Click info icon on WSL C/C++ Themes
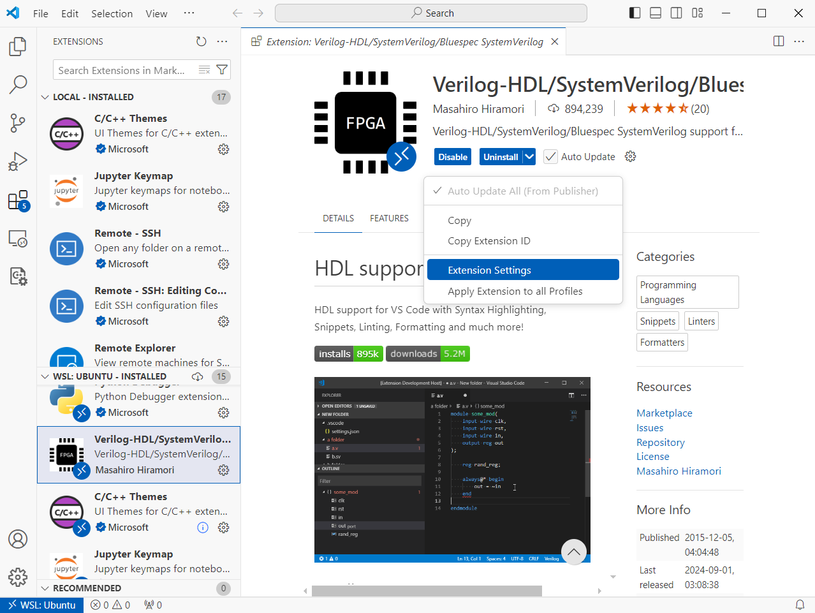 pyautogui.click(x=203, y=528)
